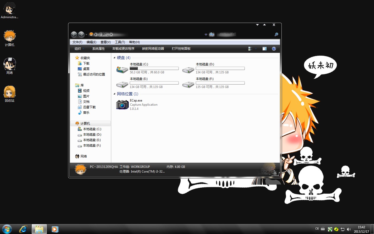Open recent pages dropdown beside Forward arrow

(x=86, y=35)
